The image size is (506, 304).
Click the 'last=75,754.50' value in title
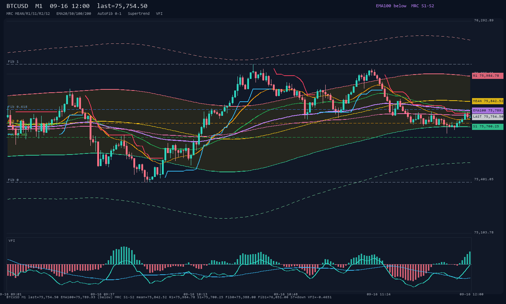(x=122, y=6)
